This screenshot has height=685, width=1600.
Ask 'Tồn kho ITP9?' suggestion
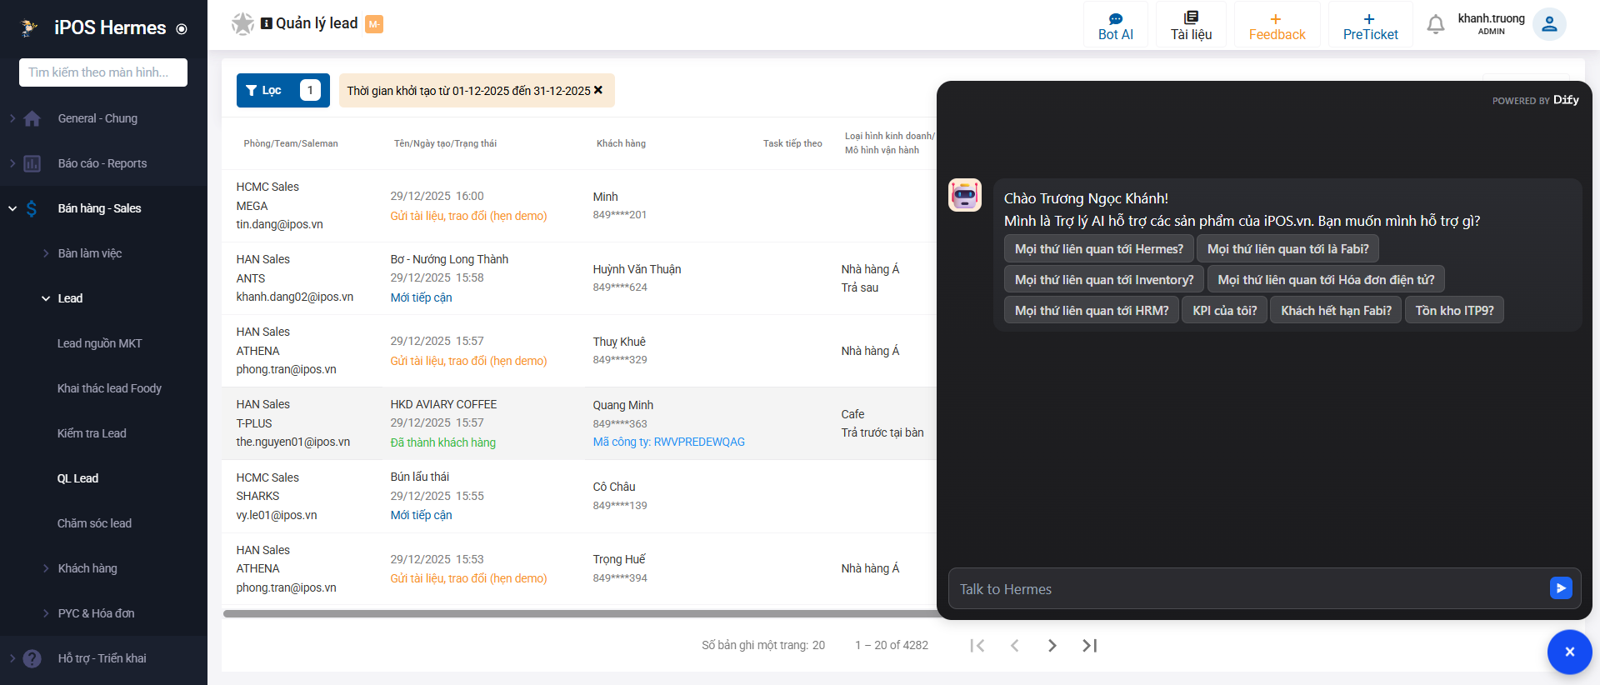[x=1454, y=311]
